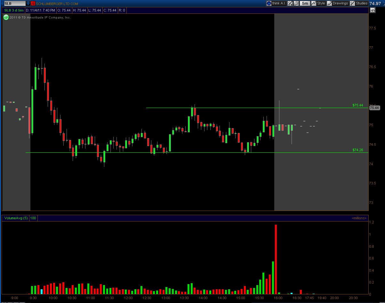Open chart settings wrench icon

coord(296,3)
